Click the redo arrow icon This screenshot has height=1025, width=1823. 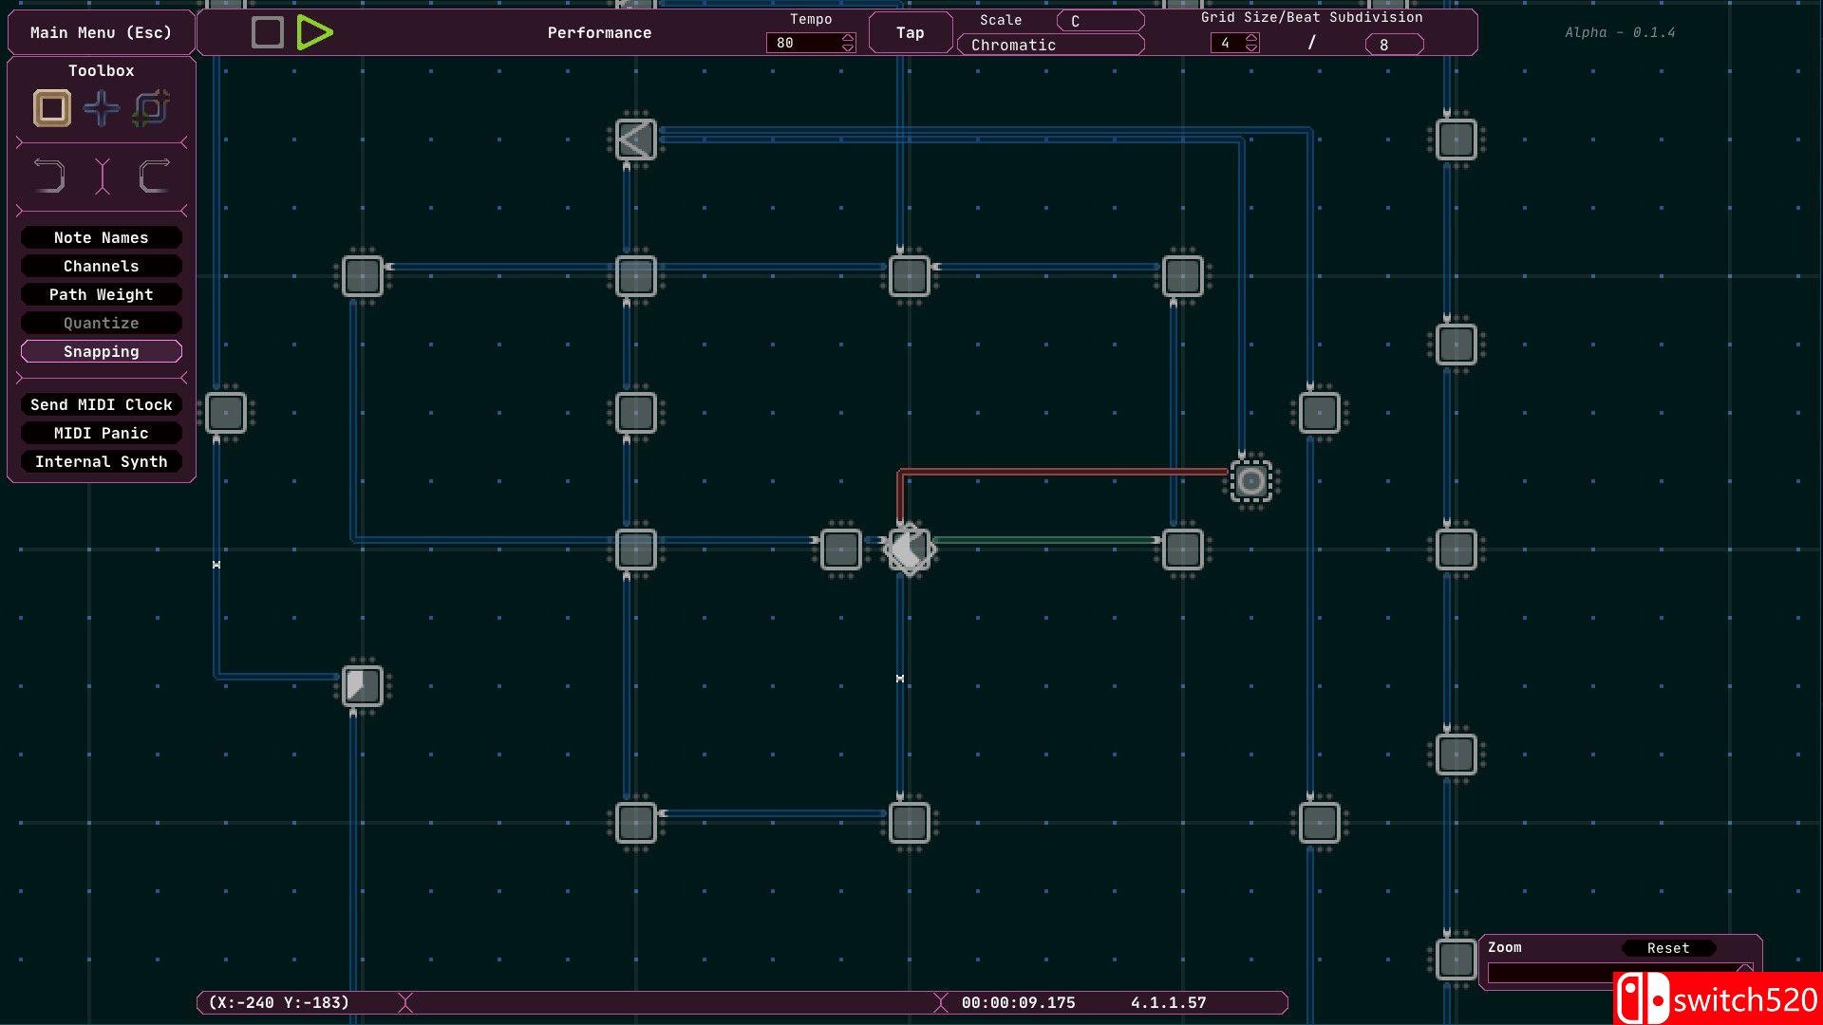tap(154, 177)
